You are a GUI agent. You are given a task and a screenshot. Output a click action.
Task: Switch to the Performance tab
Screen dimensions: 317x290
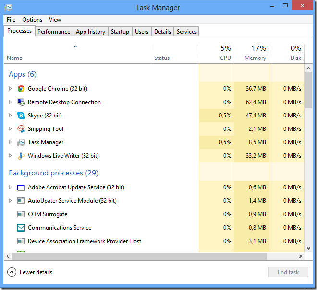point(54,32)
